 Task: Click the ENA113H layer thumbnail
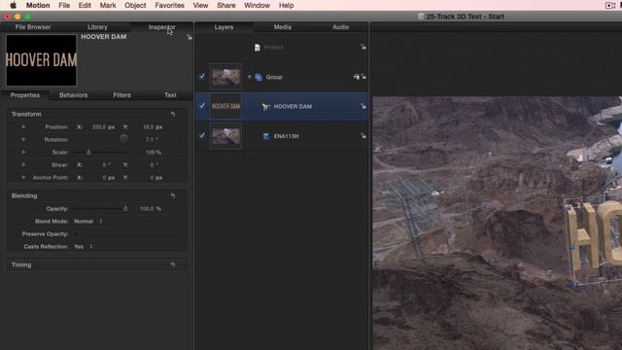(x=225, y=136)
